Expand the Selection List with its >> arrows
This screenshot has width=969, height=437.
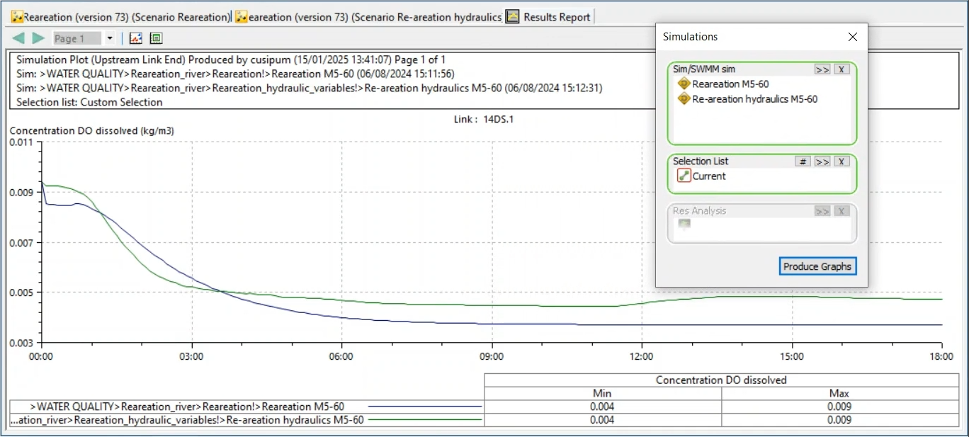tap(822, 161)
